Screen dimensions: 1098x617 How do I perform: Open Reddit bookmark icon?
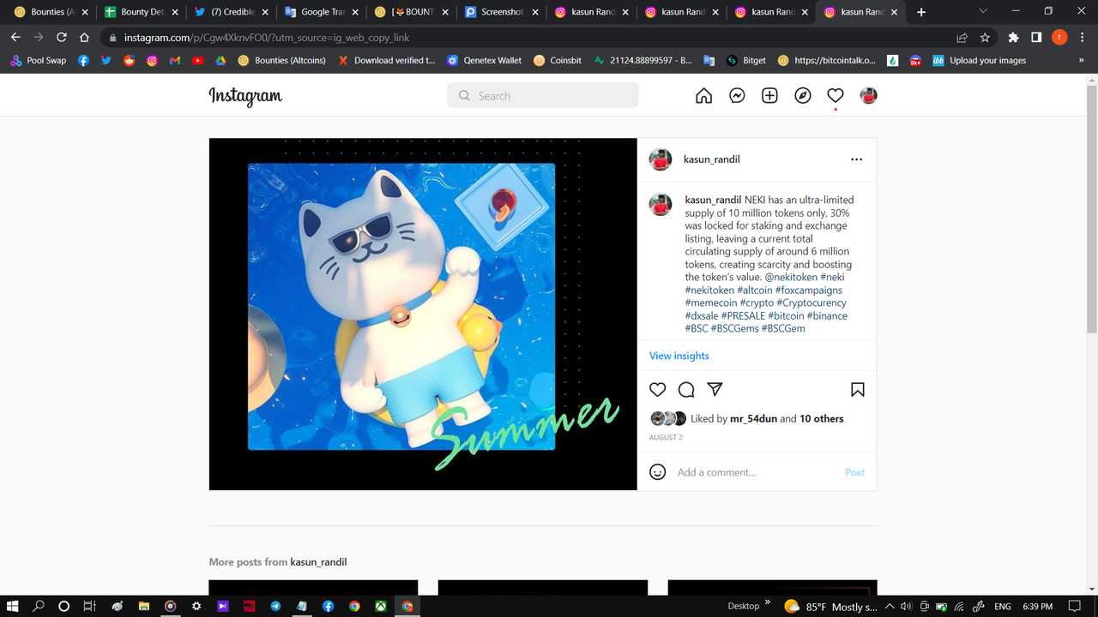click(x=130, y=61)
